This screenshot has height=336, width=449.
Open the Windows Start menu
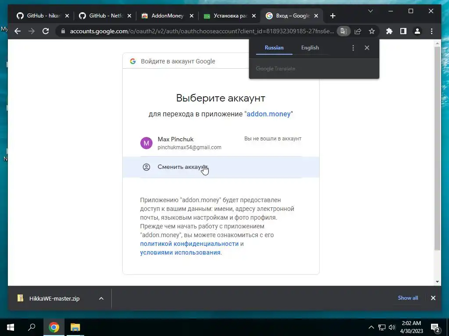point(11,327)
